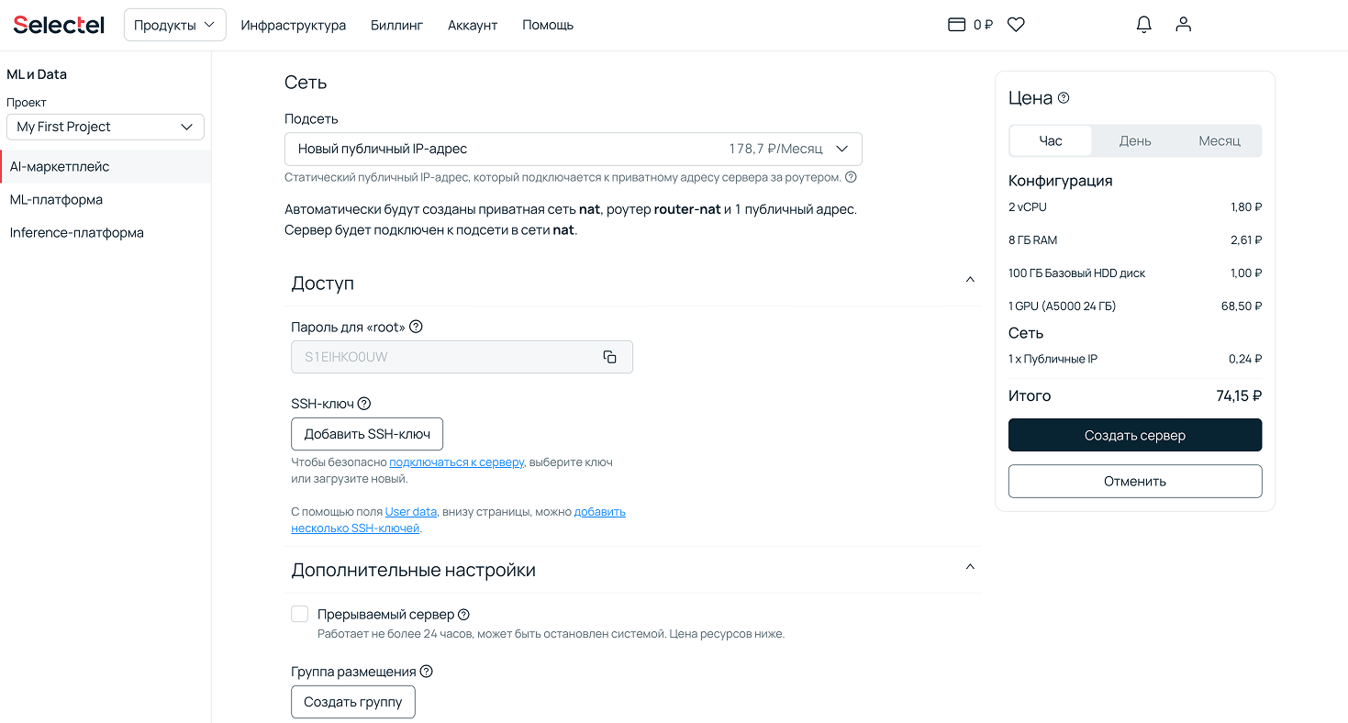1348x723 pixels.
Task: Copy the root password with the copy icon
Action: point(609,357)
